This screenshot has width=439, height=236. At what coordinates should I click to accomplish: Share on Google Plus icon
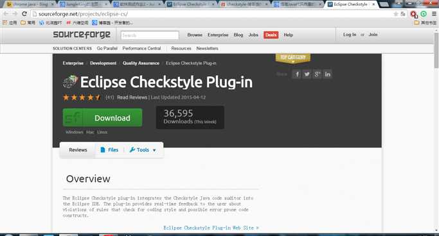point(318,74)
